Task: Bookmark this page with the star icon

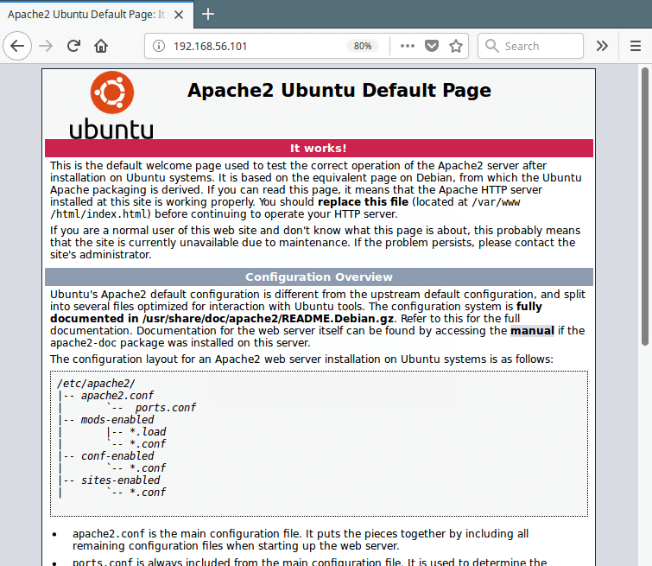Action: pos(456,46)
